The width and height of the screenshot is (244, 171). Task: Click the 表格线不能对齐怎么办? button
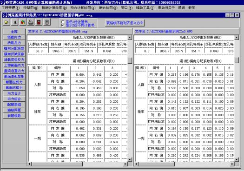(125, 23)
